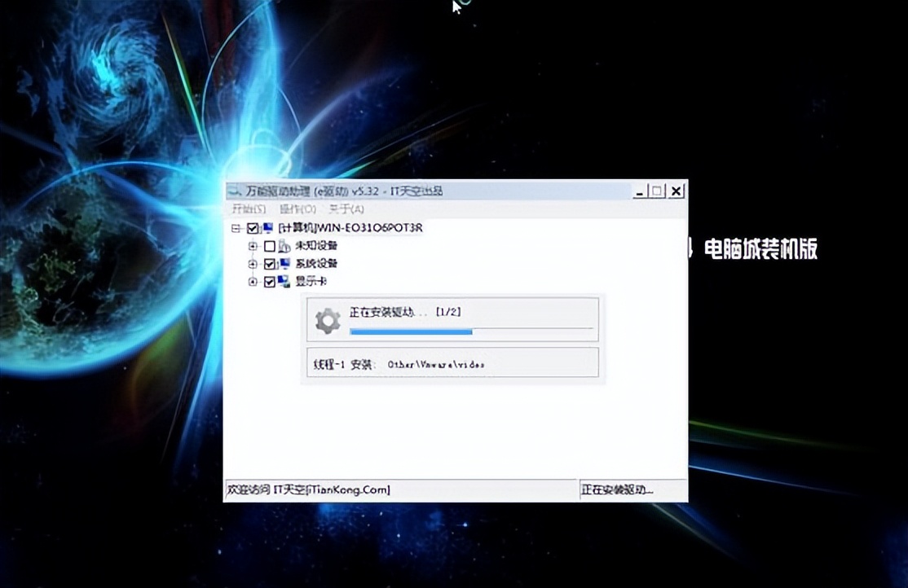Viewport: 908px width, 588px height.
Task: Open the 开始(S) menu
Action: (249, 209)
